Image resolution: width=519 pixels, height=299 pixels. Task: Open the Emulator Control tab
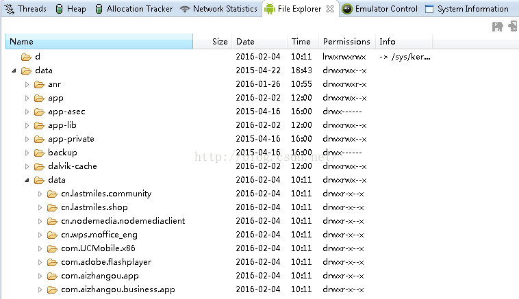click(379, 9)
